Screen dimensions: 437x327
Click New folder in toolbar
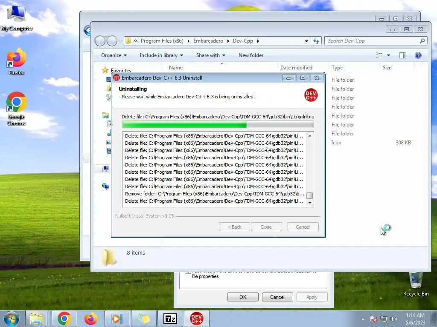click(251, 55)
